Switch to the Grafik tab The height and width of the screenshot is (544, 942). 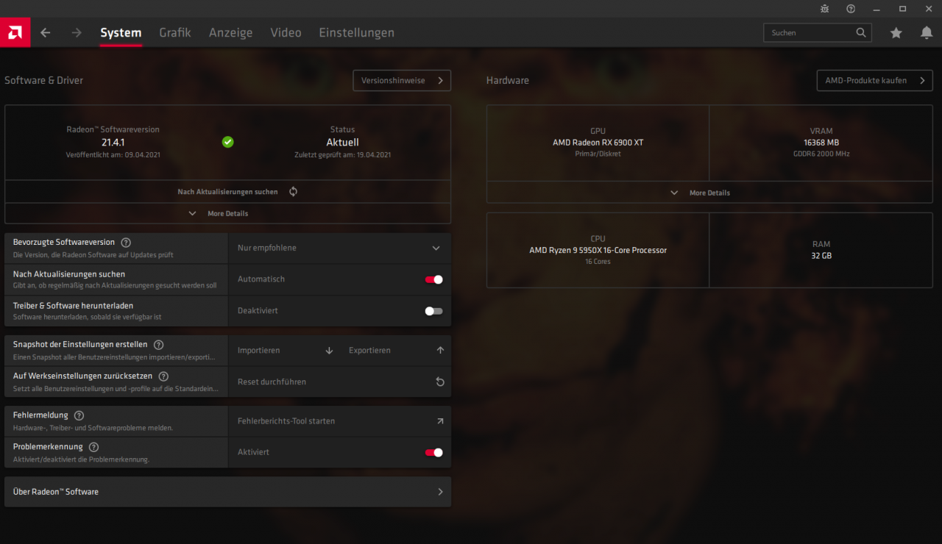(175, 33)
